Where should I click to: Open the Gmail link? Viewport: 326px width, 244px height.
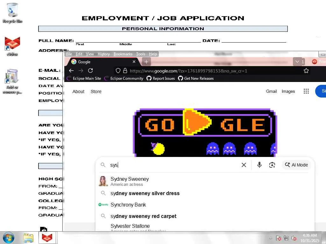tap(271, 91)
